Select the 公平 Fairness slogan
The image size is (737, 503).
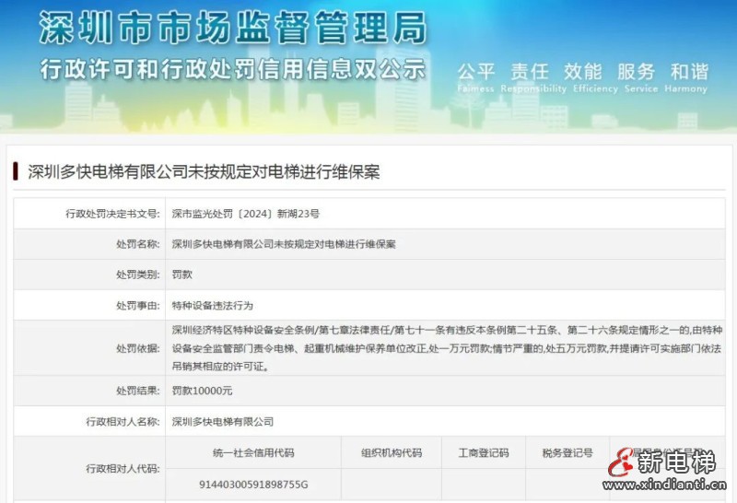476,72
